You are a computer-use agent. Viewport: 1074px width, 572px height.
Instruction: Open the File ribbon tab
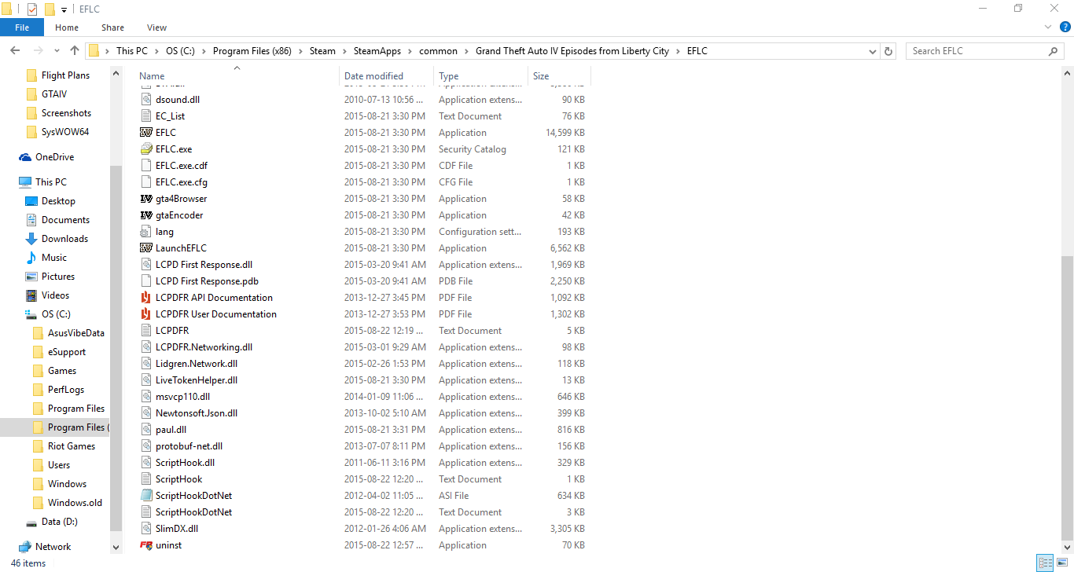coord(22,27)
